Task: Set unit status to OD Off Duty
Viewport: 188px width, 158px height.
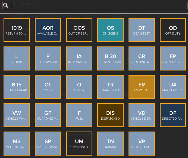Action: pyautogui.click(x=173, y=30)
